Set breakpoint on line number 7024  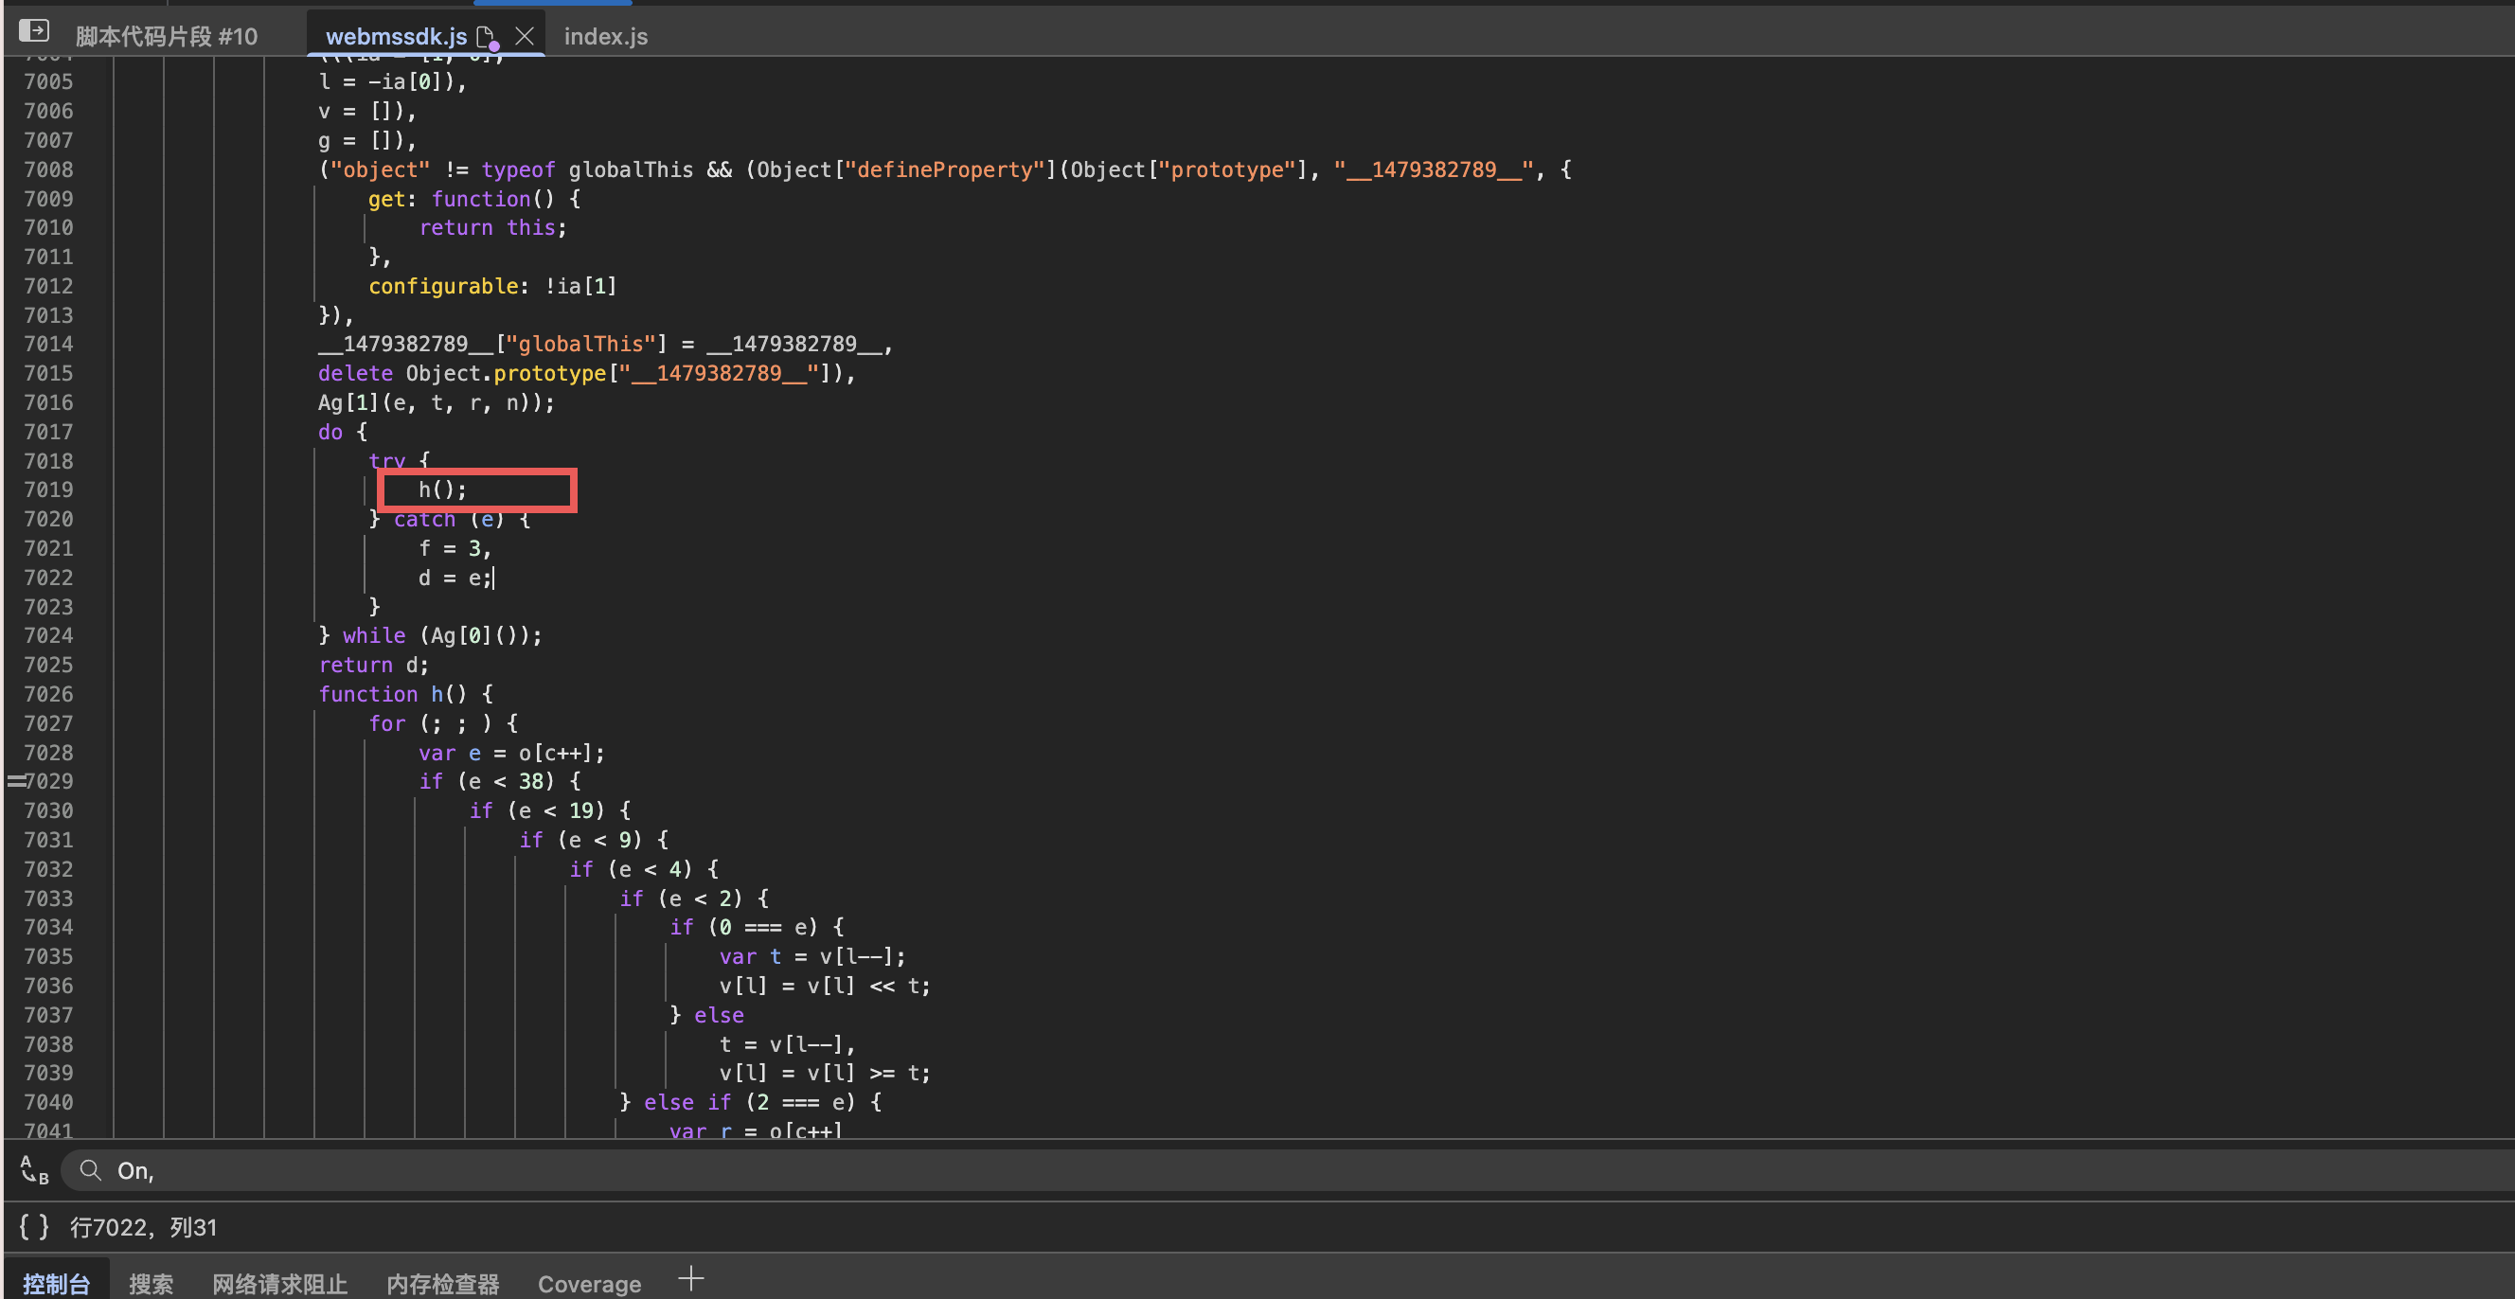[x=49, y=635]
